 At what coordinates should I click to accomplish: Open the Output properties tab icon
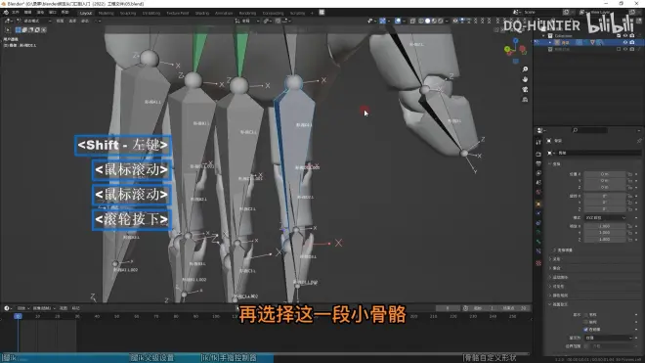point(538,163)
